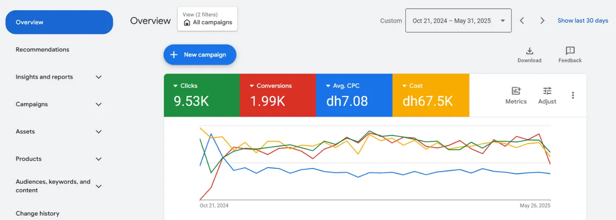Click the Adjust sliders icon

[547, 91]
